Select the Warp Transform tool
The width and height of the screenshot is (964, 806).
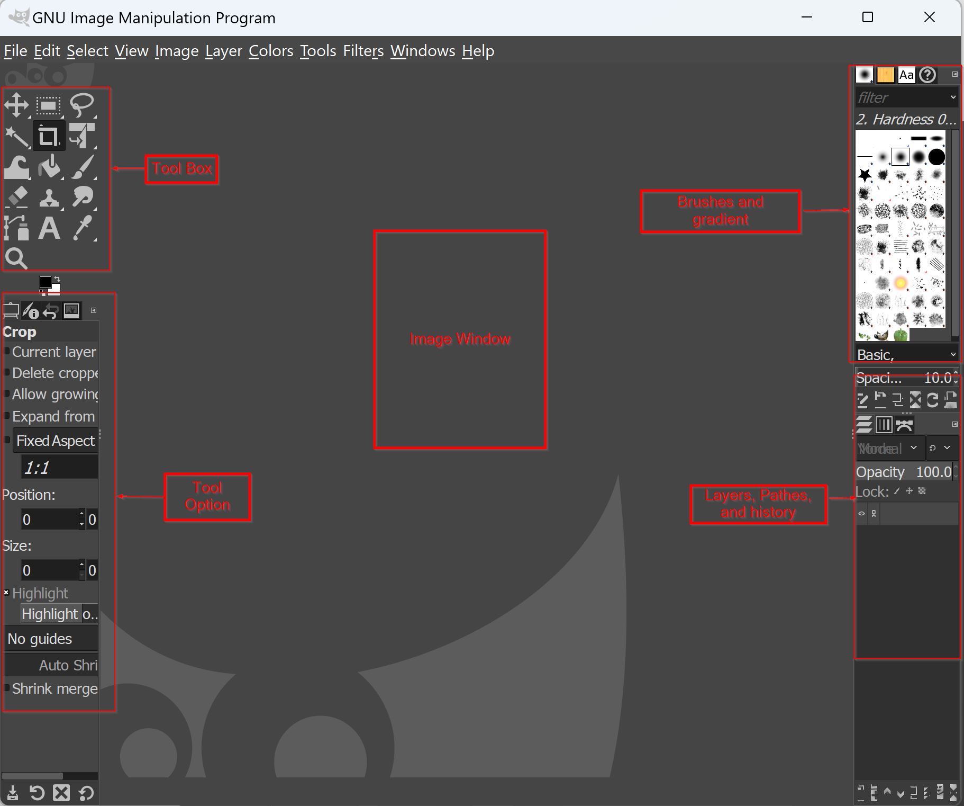[17, 167]
